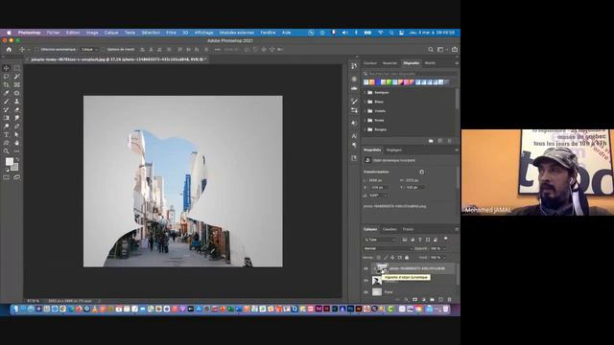Select the Lasso tool

click(x=6, y=77)
